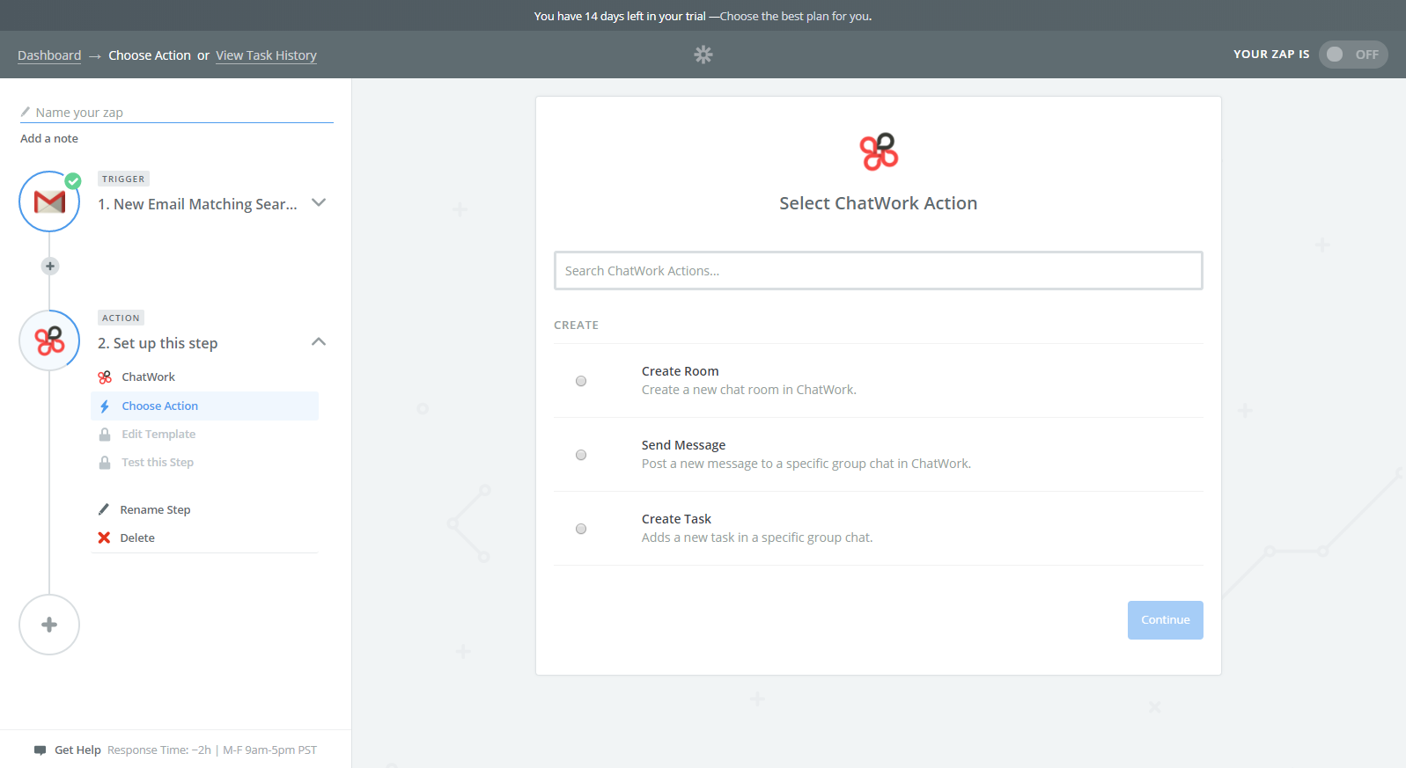Choose Delete step option
Screen dimensions: 1406x768
click(x=137, y=538)
